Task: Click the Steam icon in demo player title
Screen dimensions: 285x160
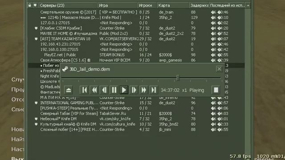Action: click(x=65, y=69)
